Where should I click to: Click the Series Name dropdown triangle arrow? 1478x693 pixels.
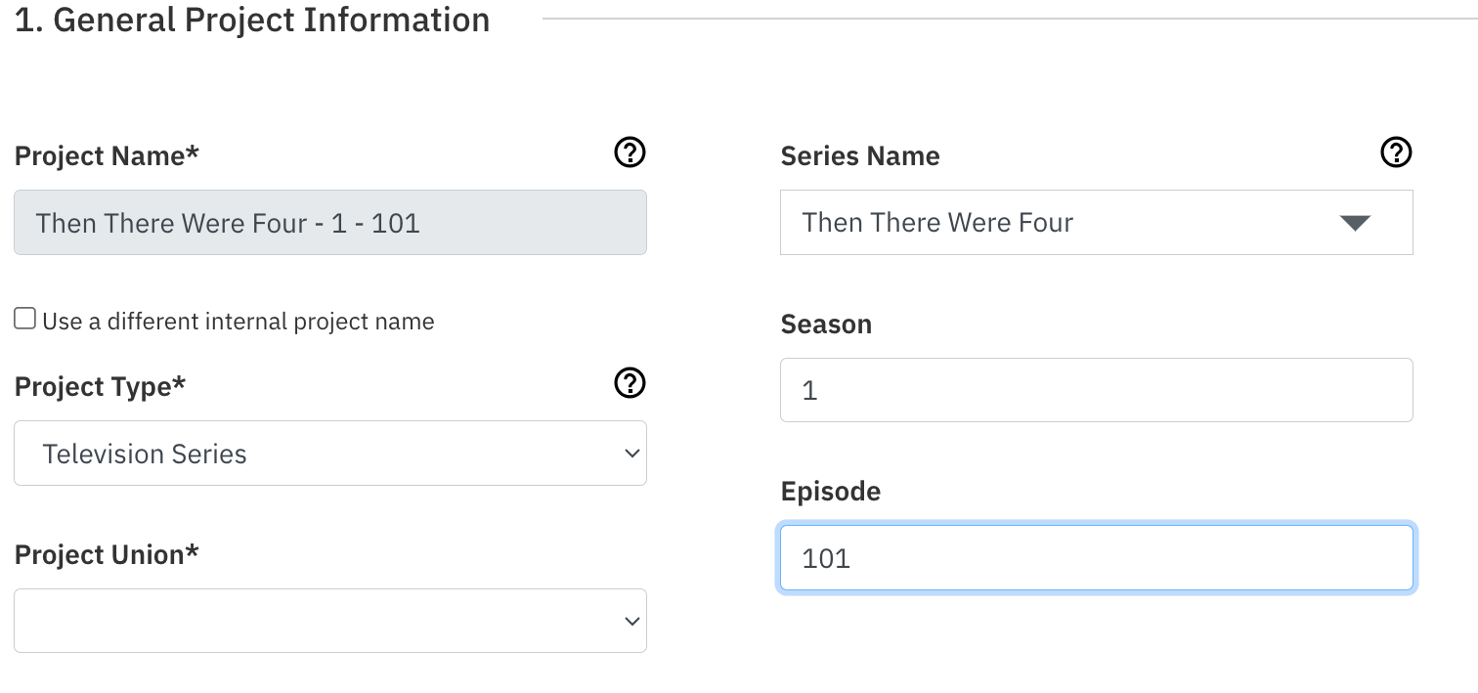(x=1355, y=223)
